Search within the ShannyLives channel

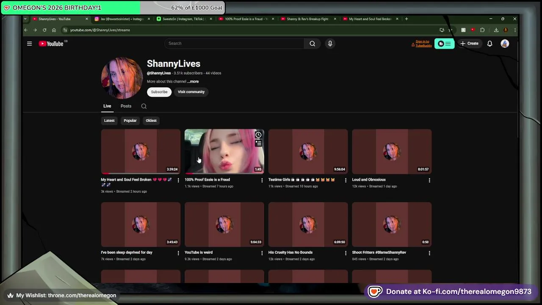point(144,106)
